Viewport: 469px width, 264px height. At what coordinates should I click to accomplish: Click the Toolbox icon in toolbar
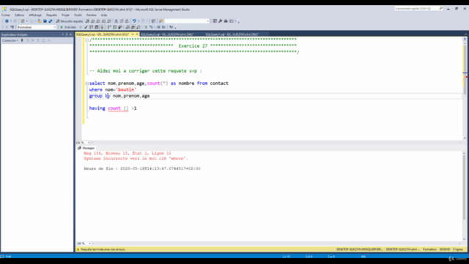click(226, 21)
